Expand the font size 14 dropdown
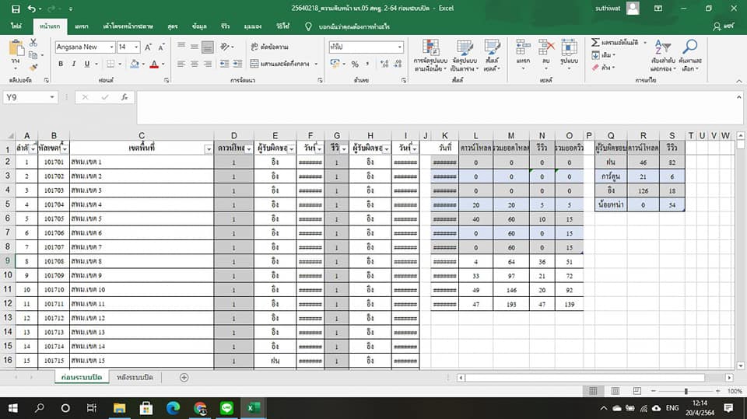 (x=137, y=47)
